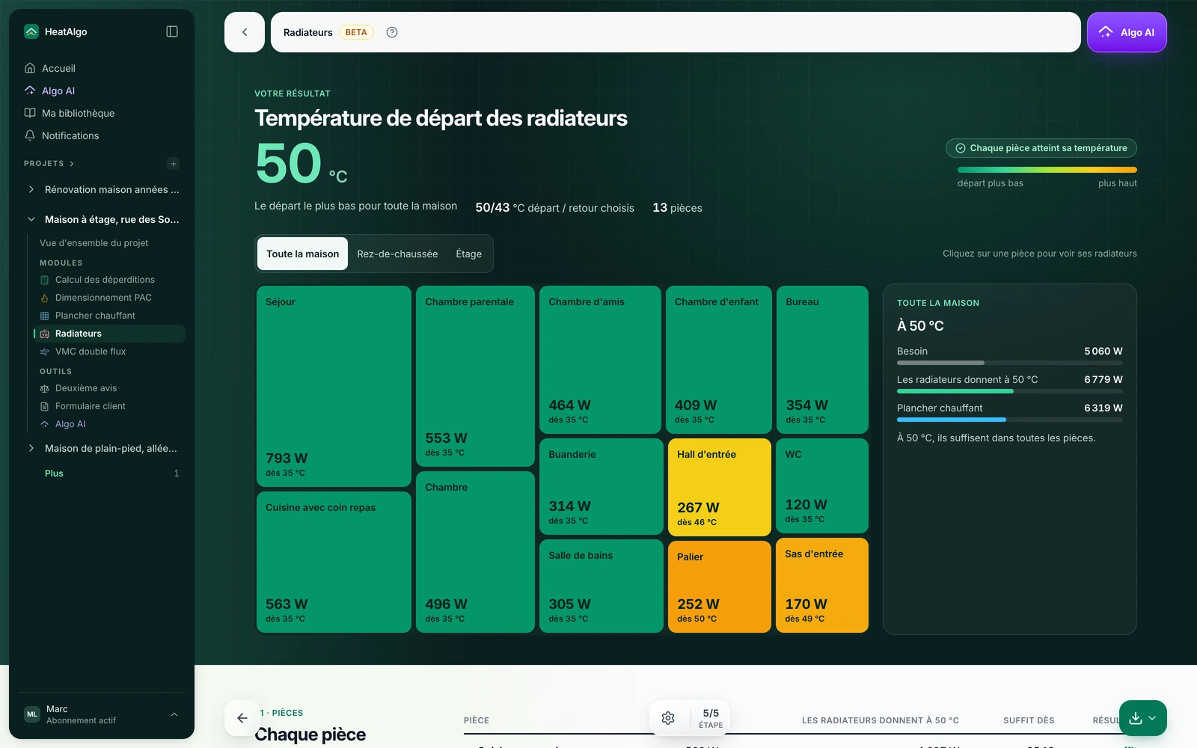Collapse the sidebar panel icon
The width and height of the screenshot is (1197, 748).
(172, 31)
